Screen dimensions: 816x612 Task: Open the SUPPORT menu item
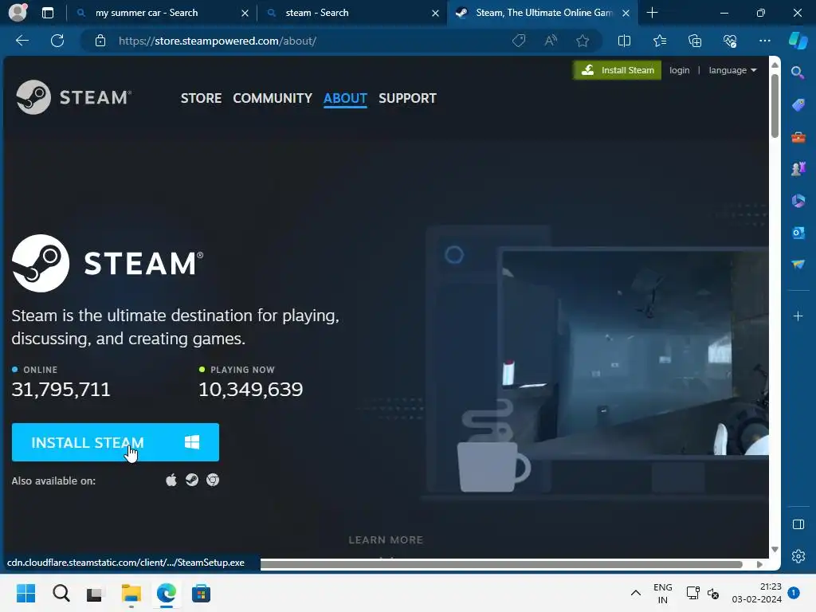pyautogui.click(x=407, y=98)
